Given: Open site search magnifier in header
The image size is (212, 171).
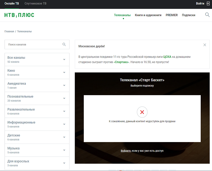Looking at the screenshot, I should [x=207, y=15].
